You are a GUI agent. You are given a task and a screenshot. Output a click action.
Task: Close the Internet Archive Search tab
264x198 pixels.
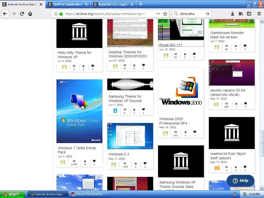(41, 4)
